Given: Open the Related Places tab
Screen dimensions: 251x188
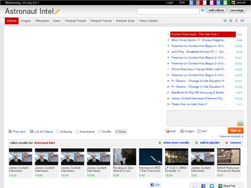Looking at the screenshot, I should pos(101,21).
